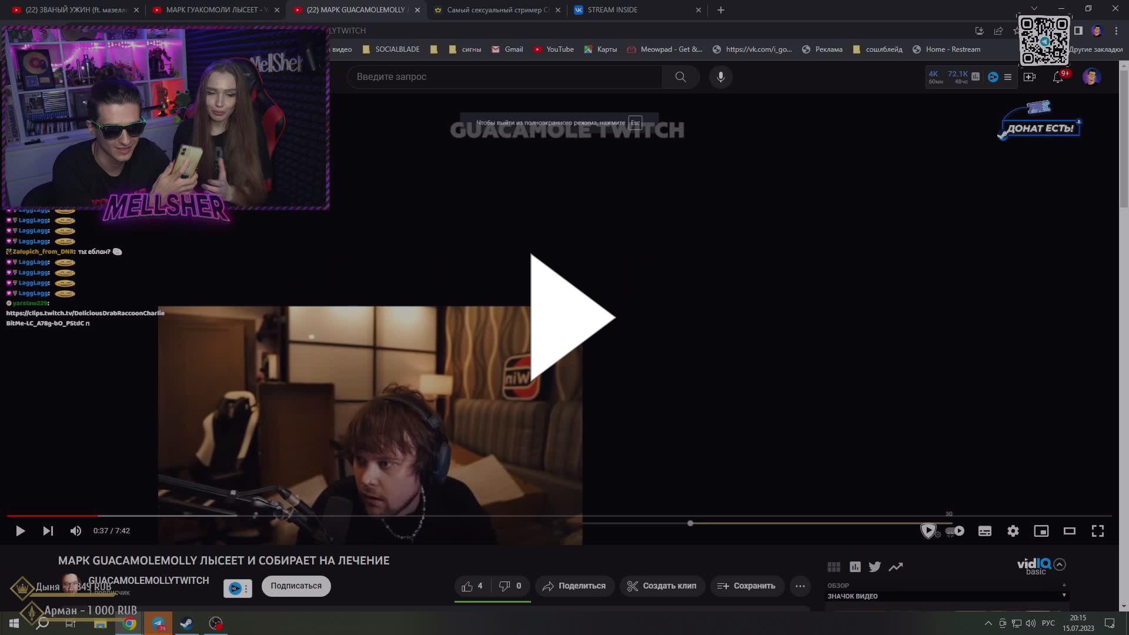This screenshot has width=1129, height=635.
Task: Open the Другие закладки menu
Action: pos(1096,49)
